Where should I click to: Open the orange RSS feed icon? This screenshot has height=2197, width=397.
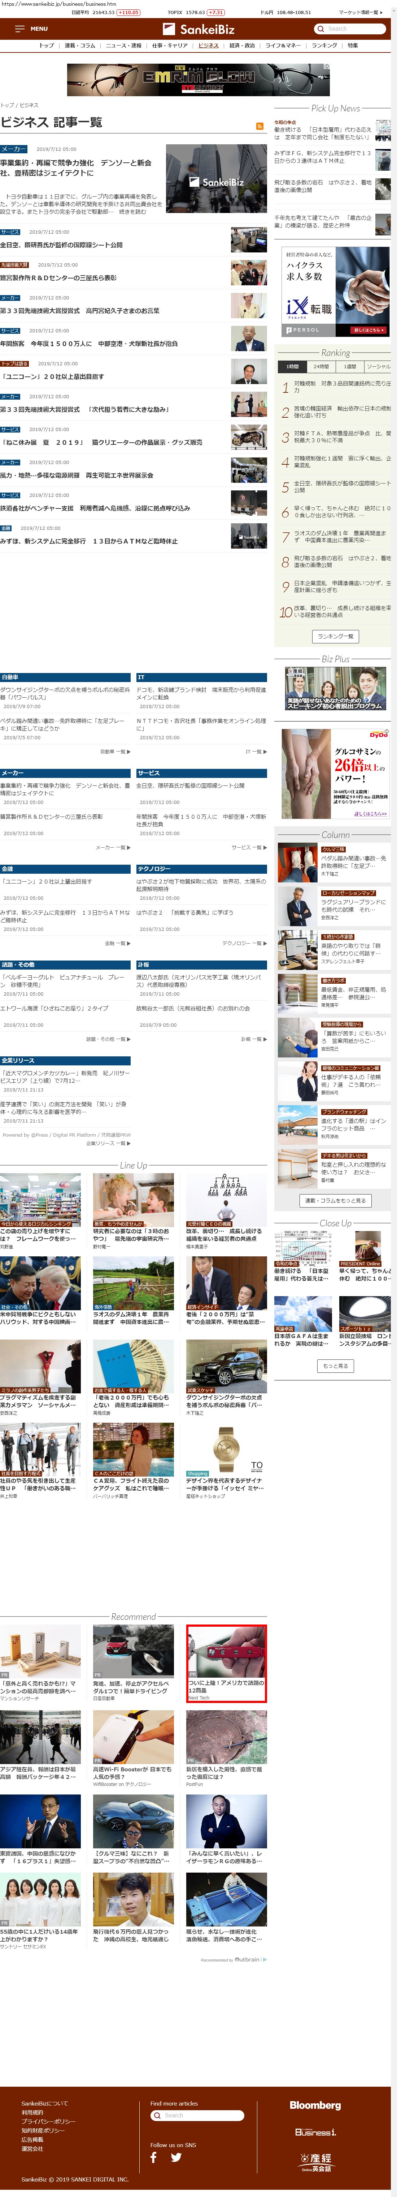(260, 126)
